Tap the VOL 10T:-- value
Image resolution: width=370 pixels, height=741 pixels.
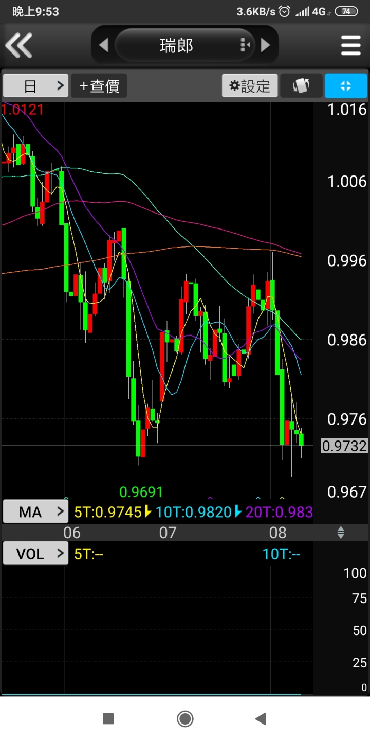(x=281, y=554)
